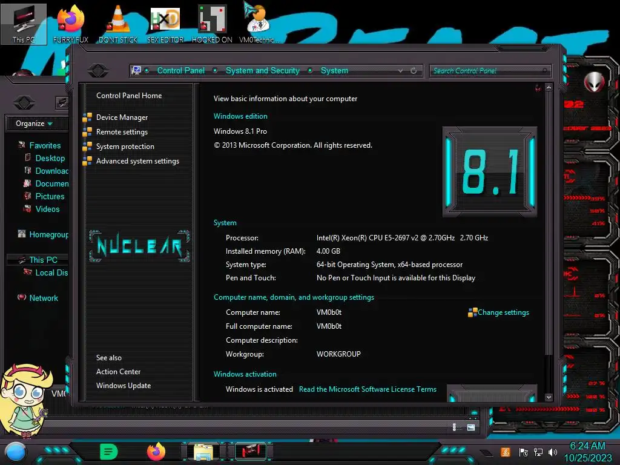Select System breadcrumb
This screenshot has height=465, width=620.
click(334, 70)
